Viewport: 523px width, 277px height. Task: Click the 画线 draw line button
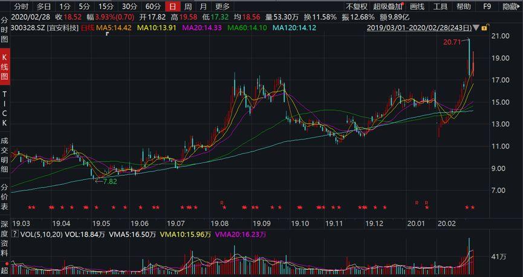click(417, 6)
